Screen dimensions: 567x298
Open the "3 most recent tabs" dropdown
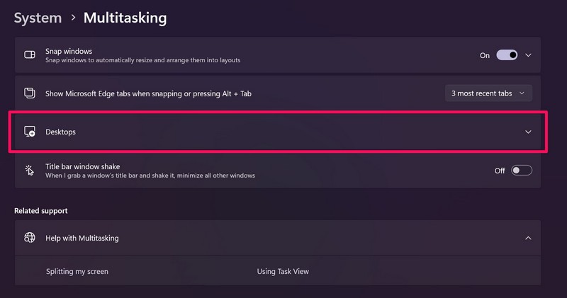(x=488, y=93)
